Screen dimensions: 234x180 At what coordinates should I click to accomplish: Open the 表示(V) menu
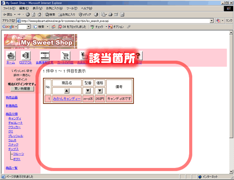tap(37, 8)
